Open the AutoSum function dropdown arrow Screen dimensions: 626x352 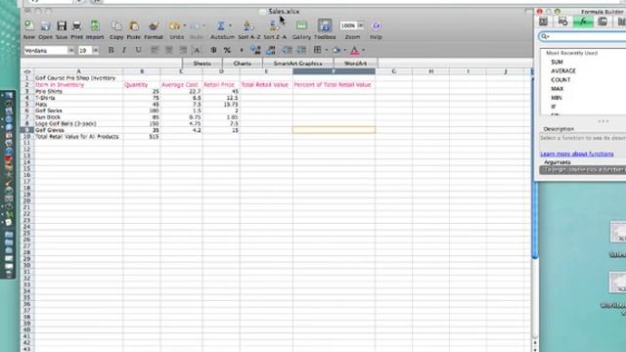pos(231,26)
